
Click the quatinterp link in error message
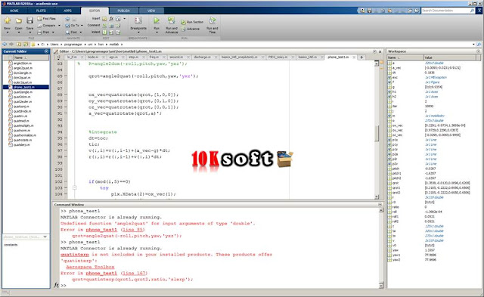[x=75, y=255]
